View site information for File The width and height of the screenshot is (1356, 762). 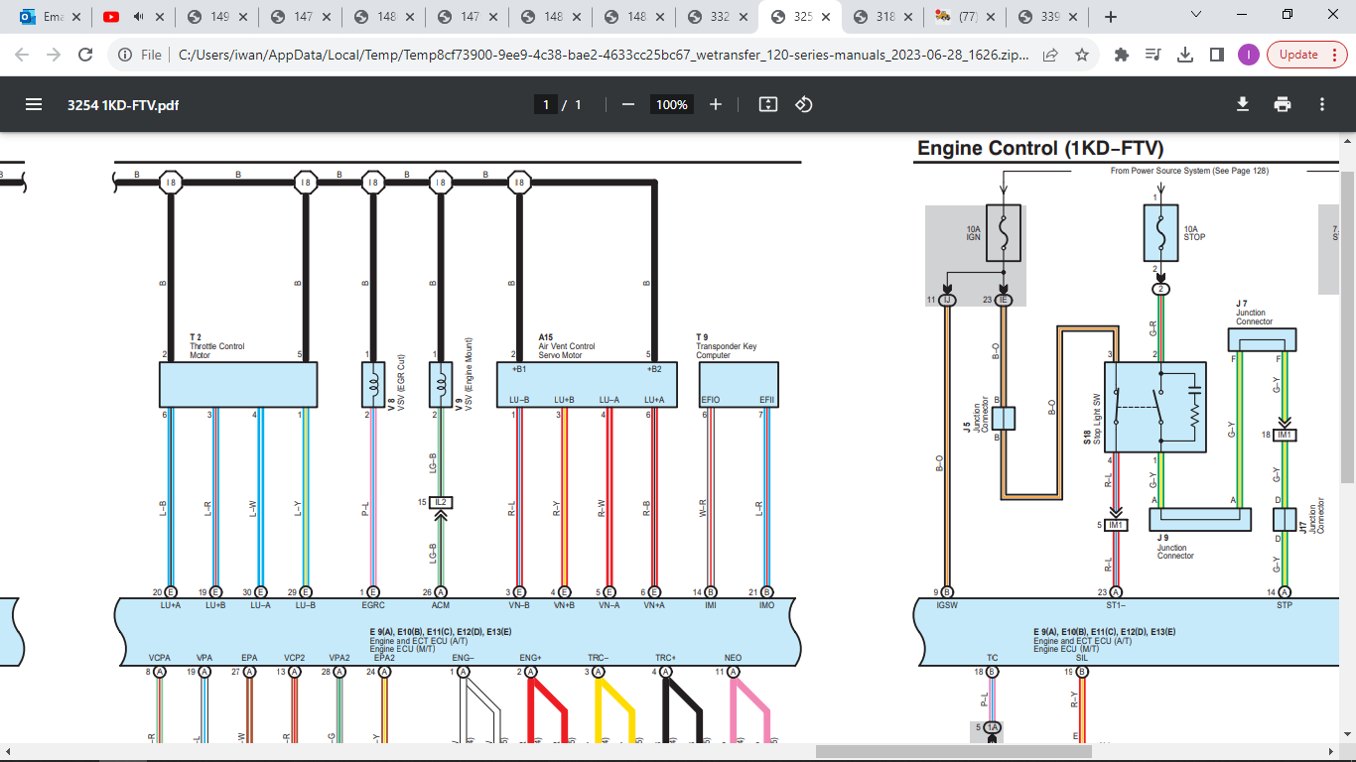[139, 55]
